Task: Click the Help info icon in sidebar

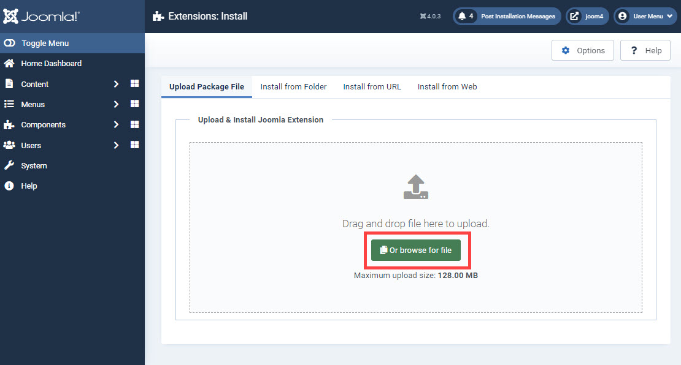Action: [9, 186]
